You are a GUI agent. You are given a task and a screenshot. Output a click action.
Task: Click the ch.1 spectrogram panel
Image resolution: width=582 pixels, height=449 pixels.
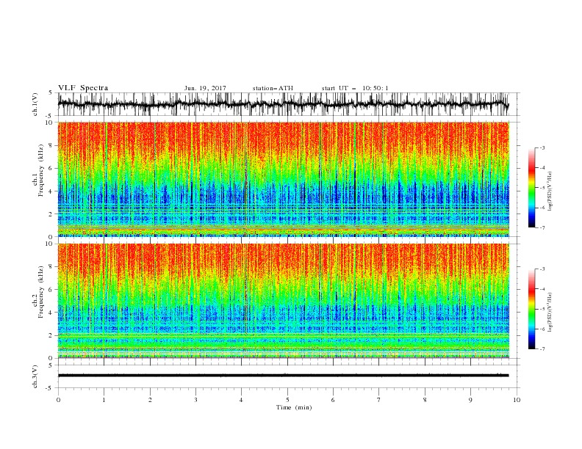[x=284, y=179]
